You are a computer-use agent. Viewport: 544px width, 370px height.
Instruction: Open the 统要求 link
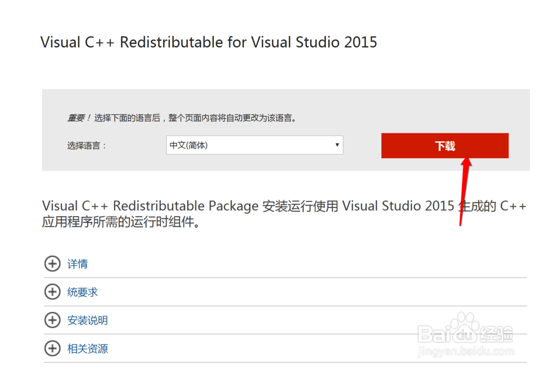coord(83,292)
